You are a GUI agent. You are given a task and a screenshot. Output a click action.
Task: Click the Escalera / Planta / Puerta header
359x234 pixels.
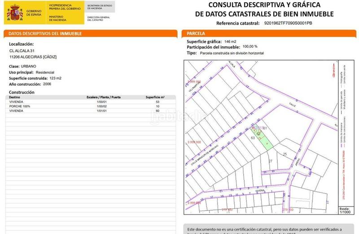coord(103,97)
